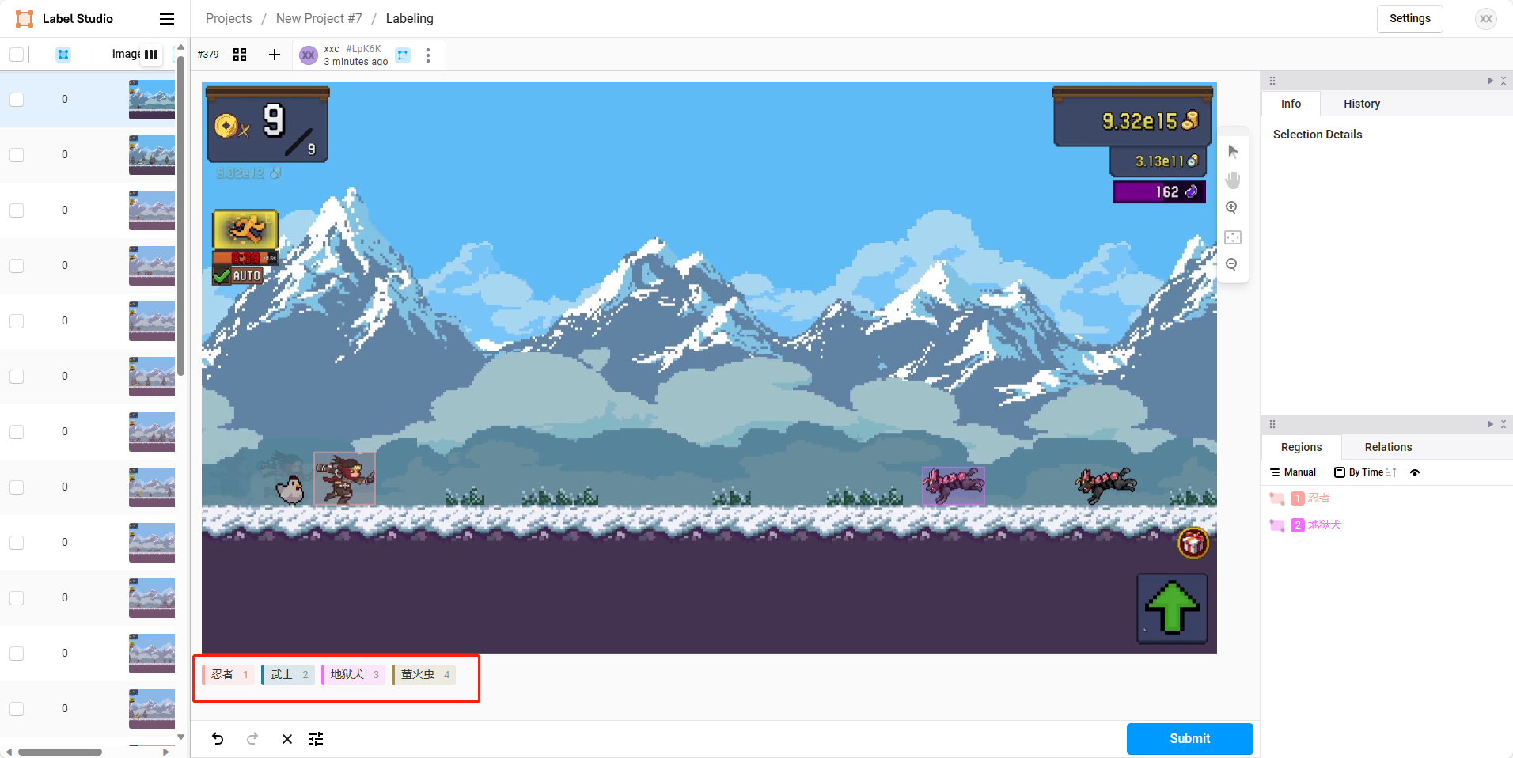The image size is (1513, 758).
Task: Select the arrow move tool
Action: [1232, 151]
